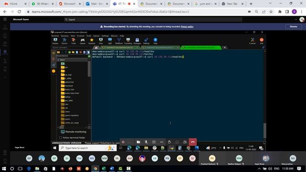The image size is (306, 172).
Task: Open the Terminal menu
Action: coord(55,36)
